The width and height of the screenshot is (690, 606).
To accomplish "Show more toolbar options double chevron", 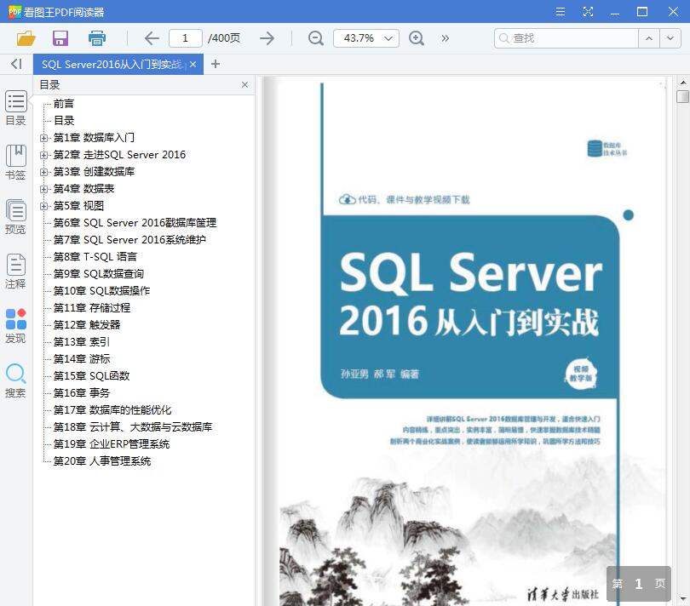I will coord(446,38).
